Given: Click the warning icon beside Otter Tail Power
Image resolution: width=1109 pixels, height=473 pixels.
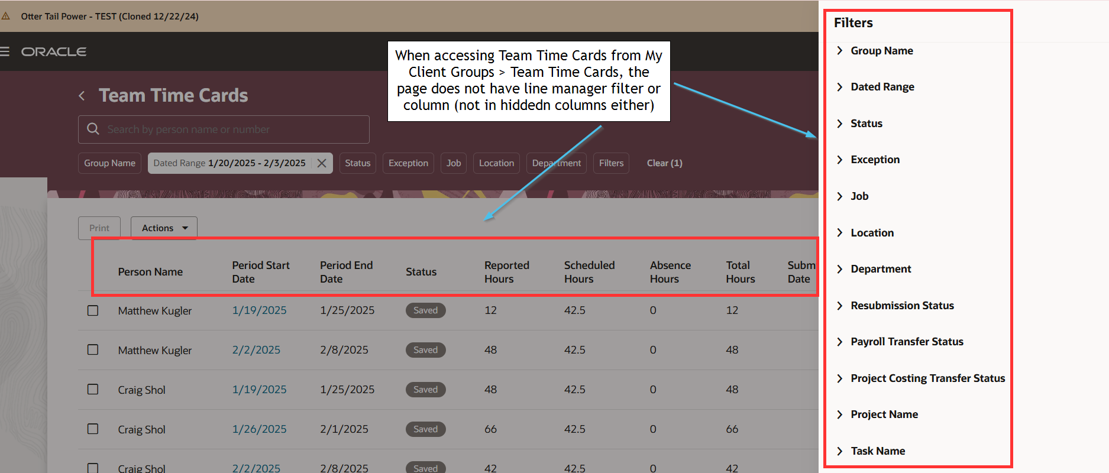Looking at the screenshot, I should (6, 16).
